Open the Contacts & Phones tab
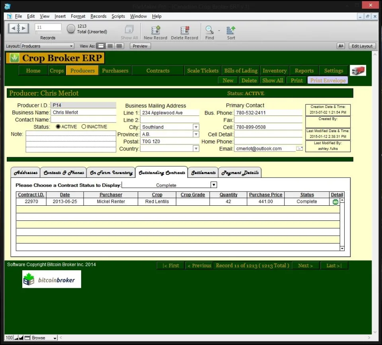The height and width of the screenshot is (345, 382). point(64,173)
